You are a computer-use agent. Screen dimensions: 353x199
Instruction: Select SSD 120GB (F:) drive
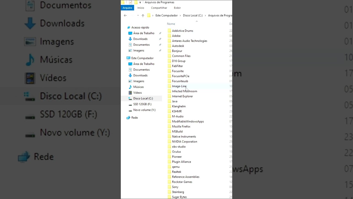pyautogui.click(x=142, y=104)
